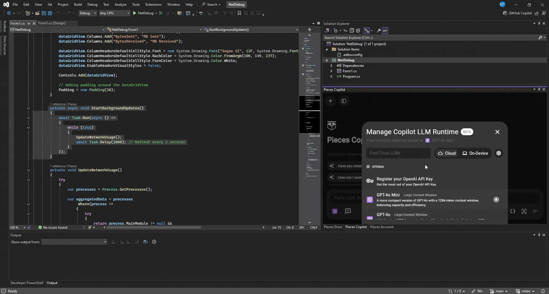549x294 pixels.
Task: Switch to the Developer PowerShell tab
Action: (27, 283)
